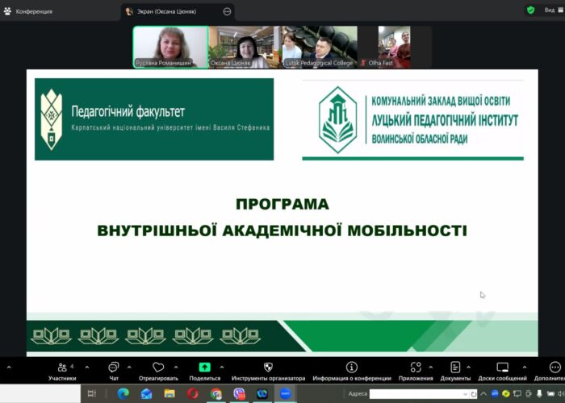Open the Документы documents icon
The width and height of the screenshot is (565, 403).
point(455,368)
